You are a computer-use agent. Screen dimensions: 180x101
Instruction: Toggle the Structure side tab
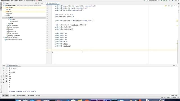point(1,79)
